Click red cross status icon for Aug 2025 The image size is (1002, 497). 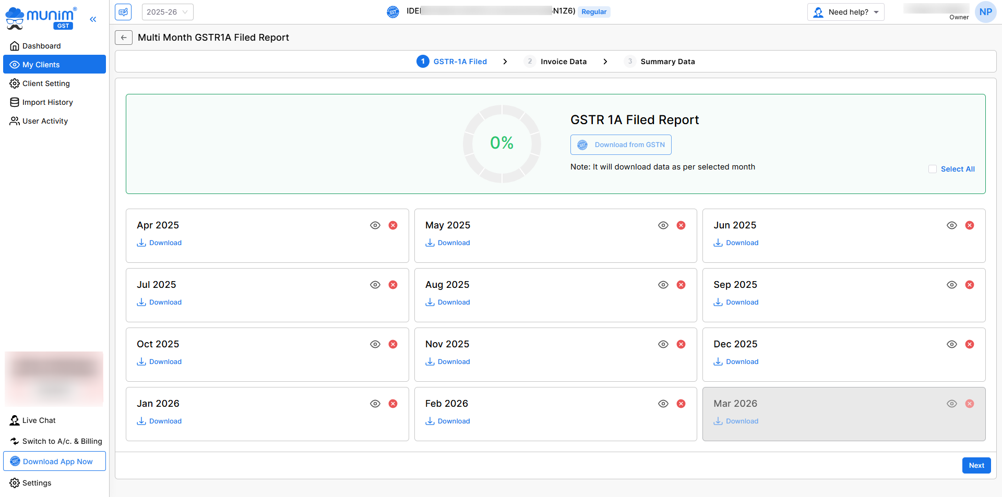coord(681,285)
